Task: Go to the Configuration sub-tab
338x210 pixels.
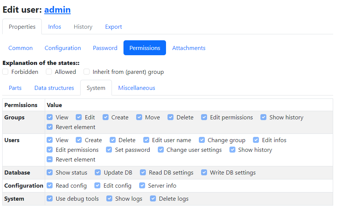Action: 63,48
